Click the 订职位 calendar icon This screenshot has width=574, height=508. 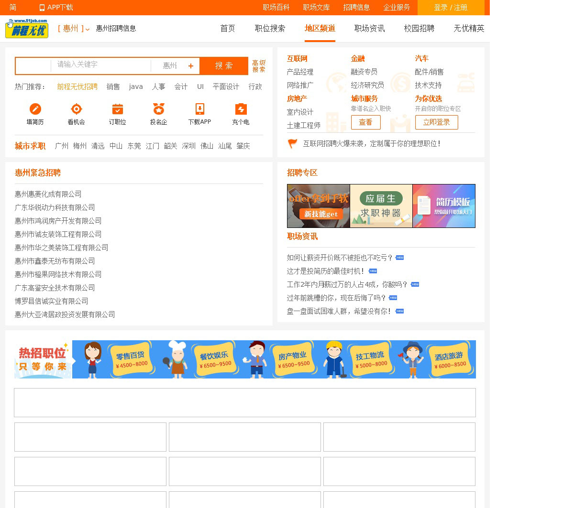(117, 109)
